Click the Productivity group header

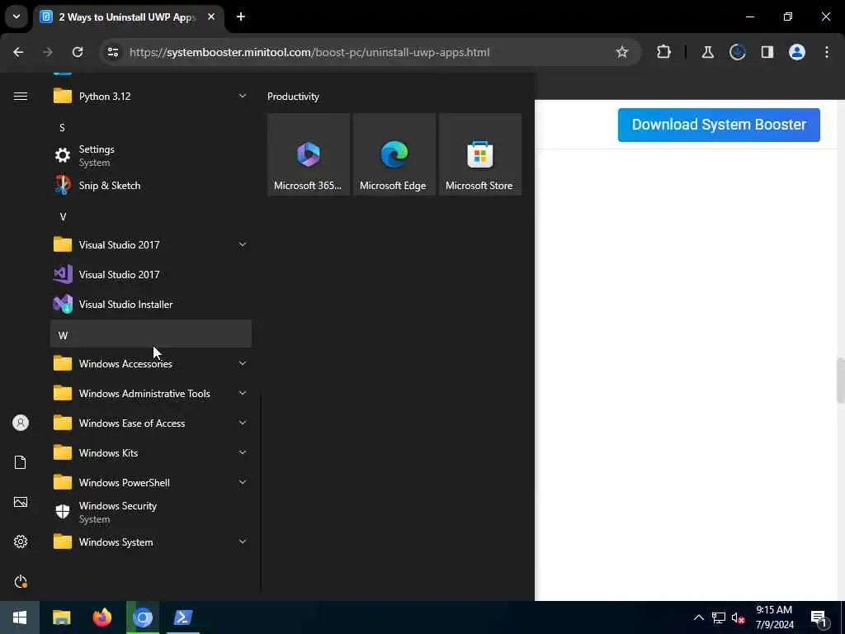(x=293, y=97)
